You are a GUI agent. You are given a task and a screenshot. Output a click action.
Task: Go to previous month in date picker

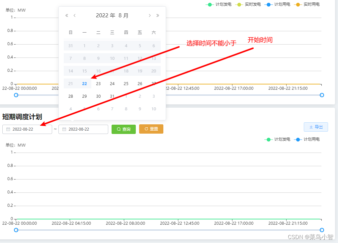75,15
